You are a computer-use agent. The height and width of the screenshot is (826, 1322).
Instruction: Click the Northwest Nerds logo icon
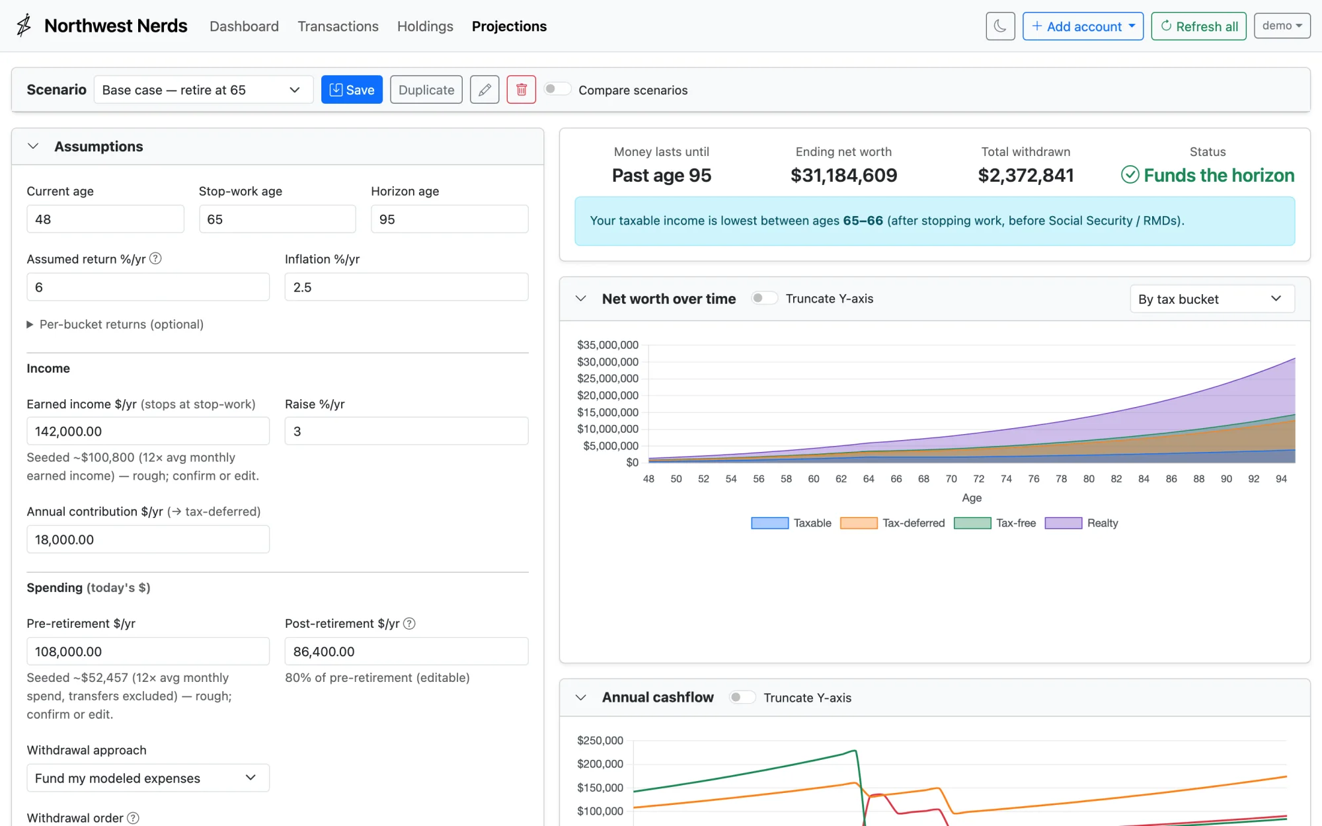point(24,26)
